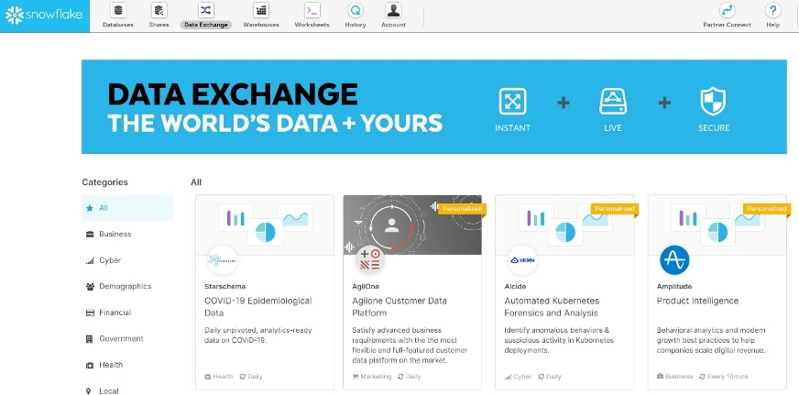
Task: Click the Snowflake logo
Action: (x=44, y=16)
